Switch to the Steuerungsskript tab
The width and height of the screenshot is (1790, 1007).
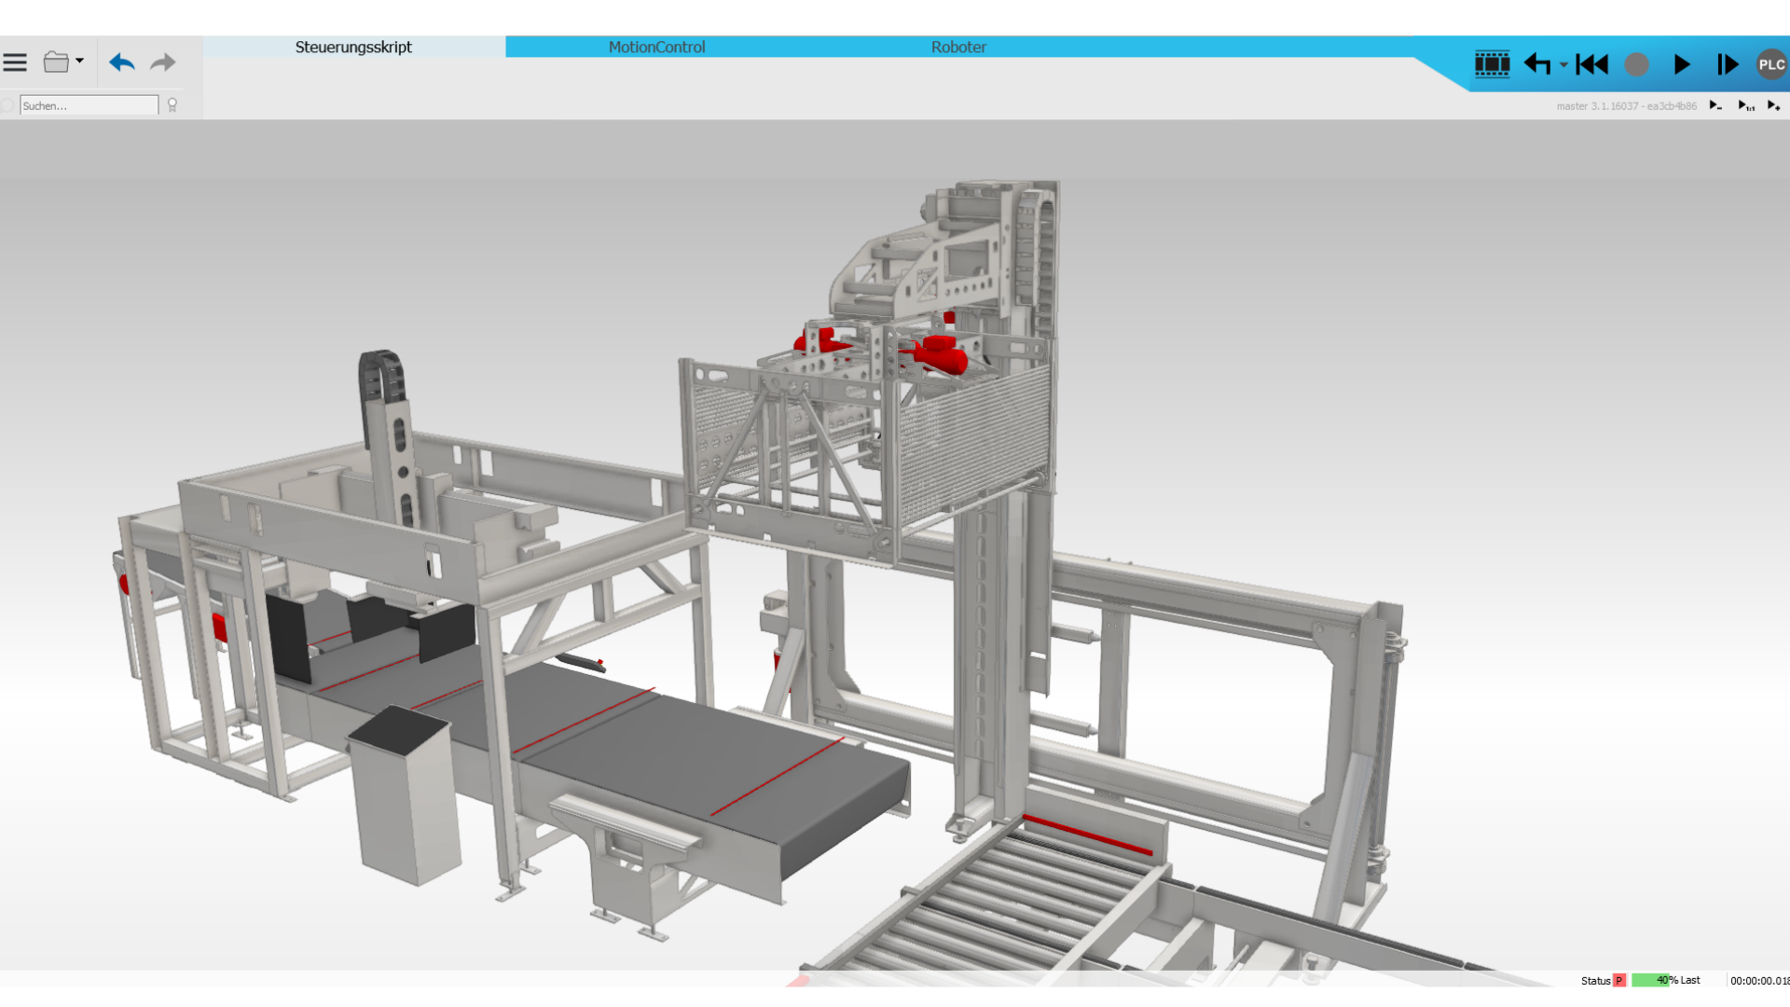tap(353, 47)
